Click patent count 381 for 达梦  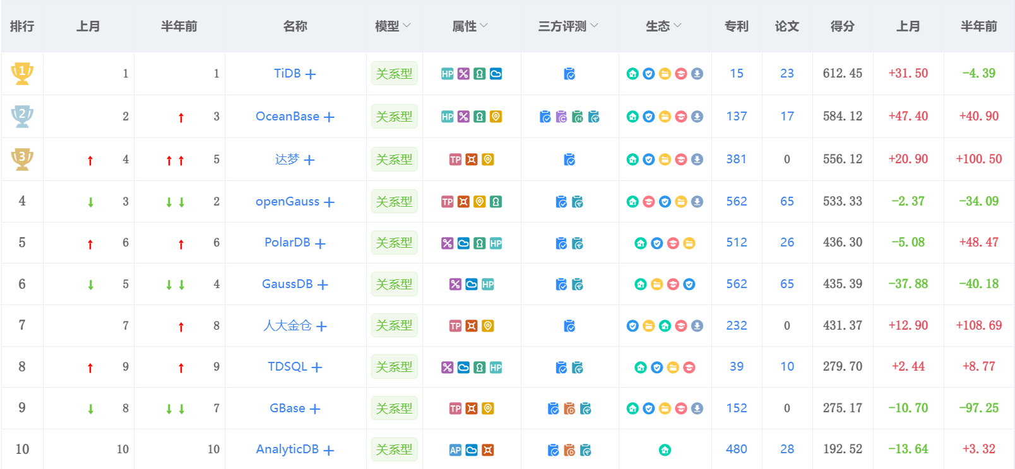[737, 159]
